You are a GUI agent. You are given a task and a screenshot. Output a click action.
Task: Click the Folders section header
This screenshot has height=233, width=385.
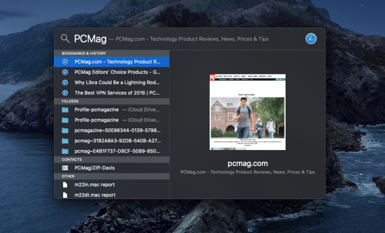[x=112, y=101]
